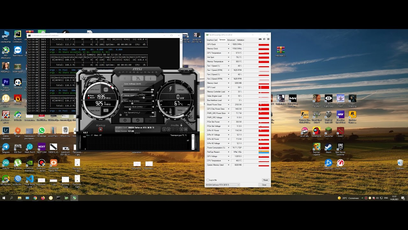Screen dimensions: 408x230
Task: Switch to GPU-Z Graphics Card tab
Action: click(212, 40)
